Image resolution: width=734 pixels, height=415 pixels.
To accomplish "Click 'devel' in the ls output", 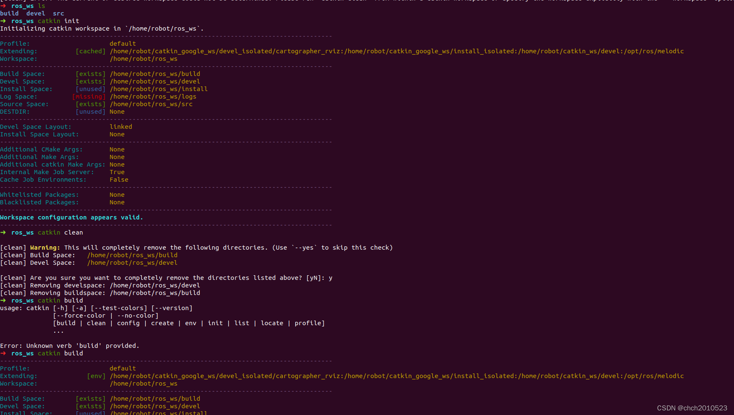I will click(x=36, y=13).
